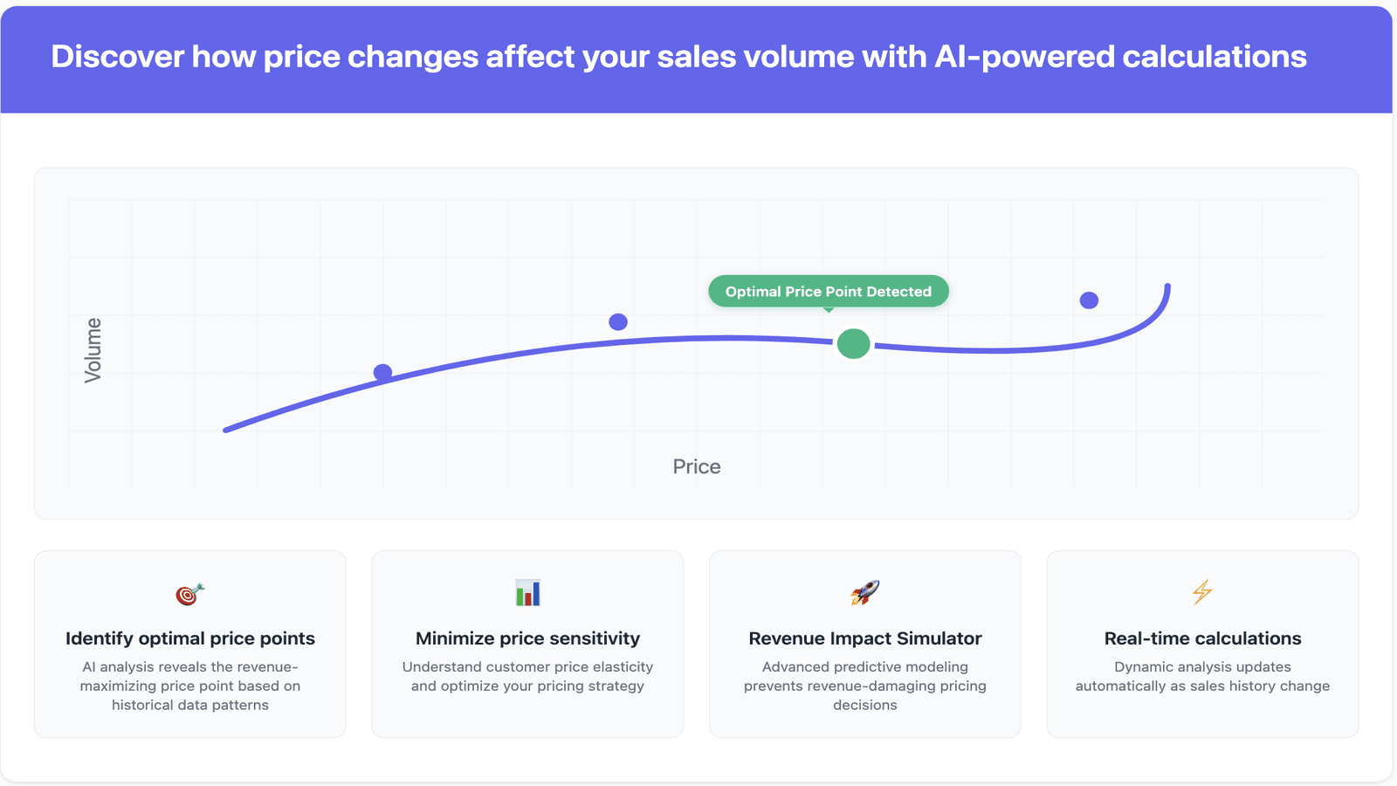
Task: Click the Minimize price sensitivity heading
Action: [x=527, y=638]
